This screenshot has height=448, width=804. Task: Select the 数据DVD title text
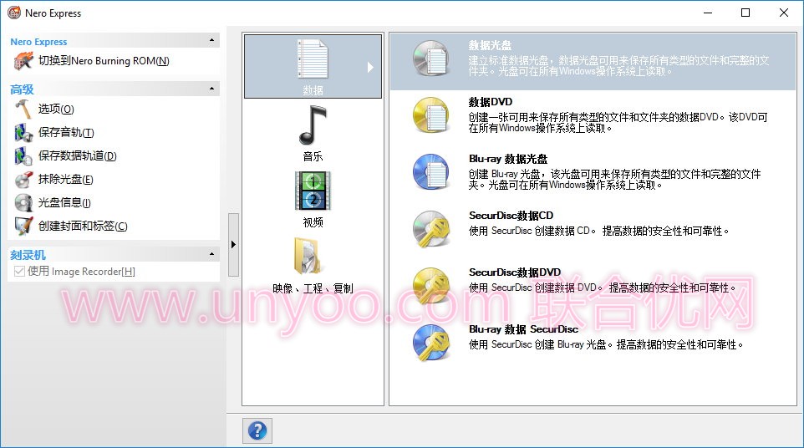pyautogui.click(x=491, y=101)
